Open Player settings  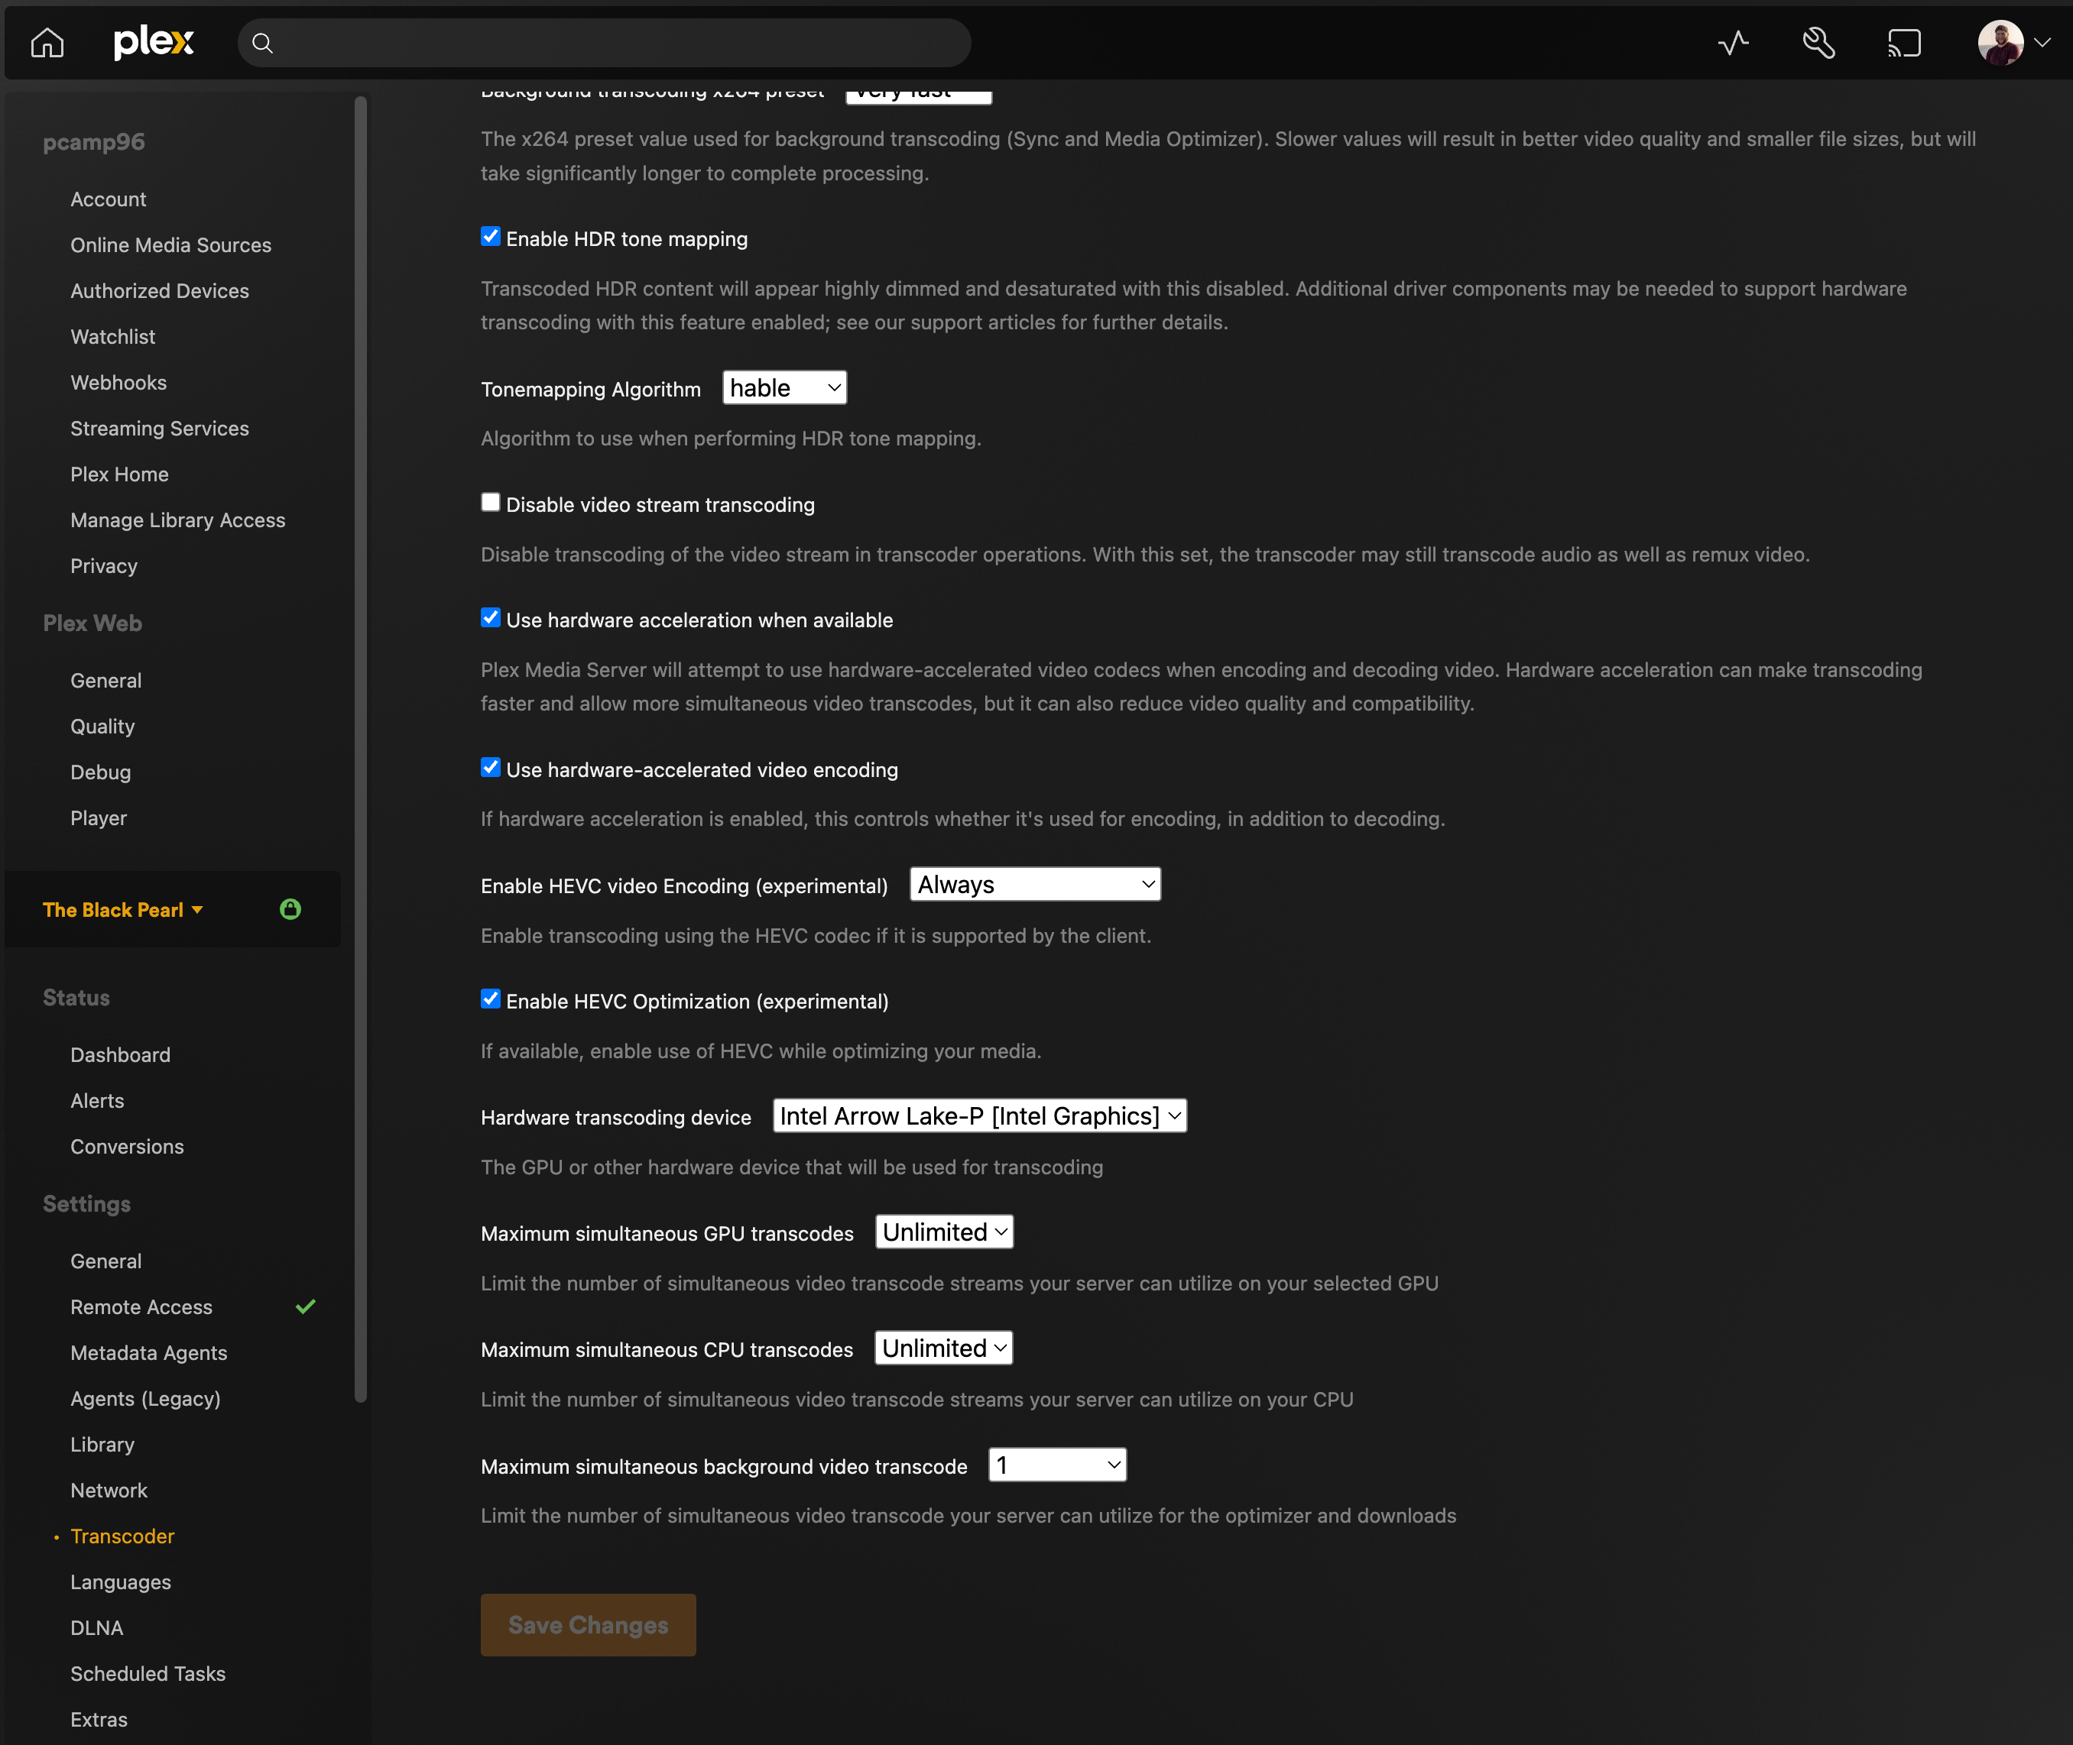click(x=98, y=818)
